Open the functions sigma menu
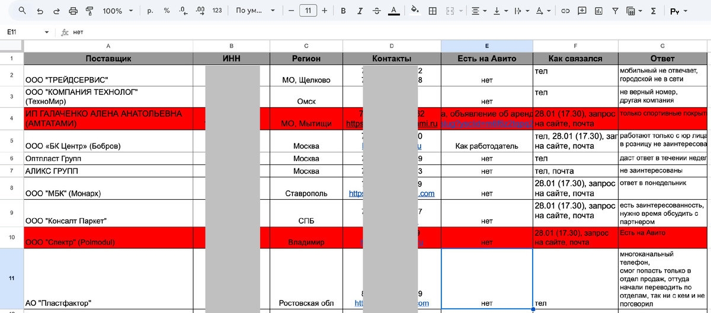 coord(653,11)
